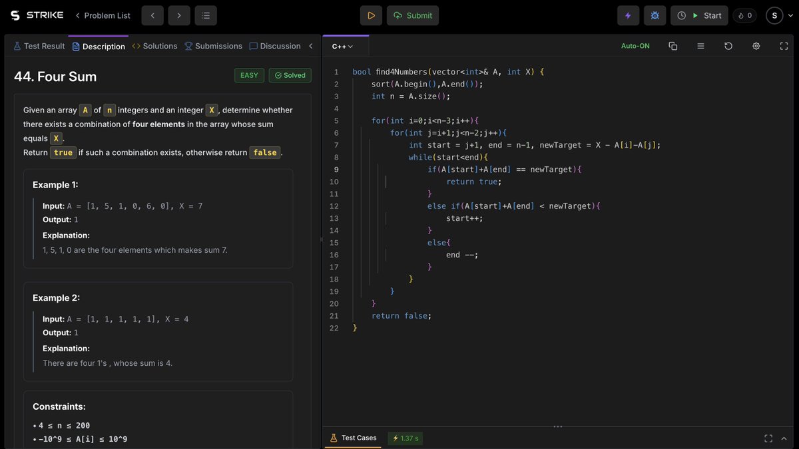Click the lightning bolt icon button
Image resolution: width=799 pixels, height=449 pixels.
pyautogui.click(x=629, y=15)
